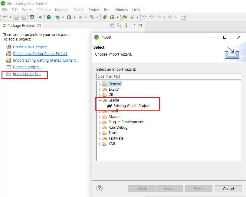Click the Save toolbar icon
246x197 pixels.
(x=16, y=17)
